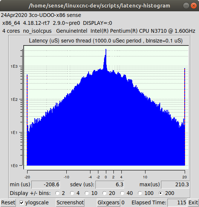
Task: Click the Elapsed Time field
Action: [177, 202]
